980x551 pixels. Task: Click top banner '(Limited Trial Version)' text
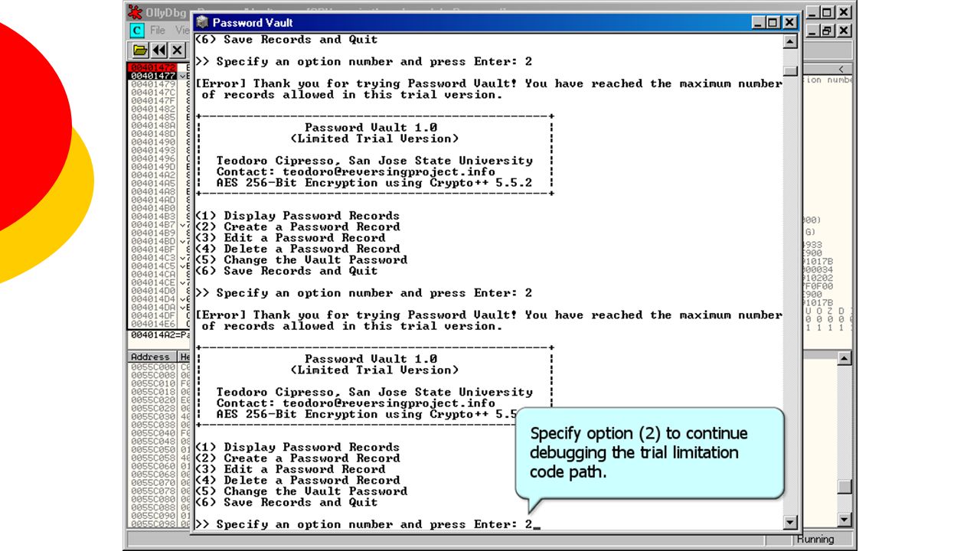tap(375, 139)
